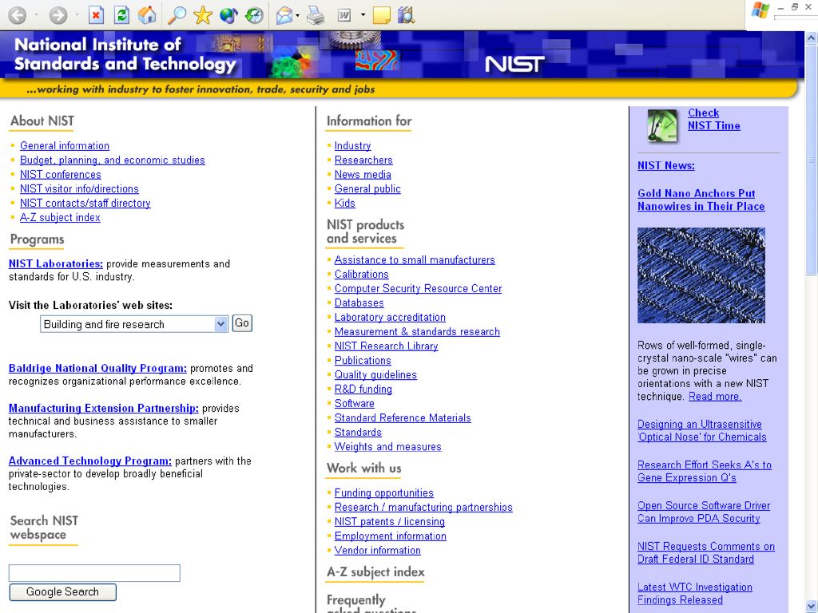Viewport: 818px width, 613px height.
Task: Open Weights and measures link
Action: (387, 447)
